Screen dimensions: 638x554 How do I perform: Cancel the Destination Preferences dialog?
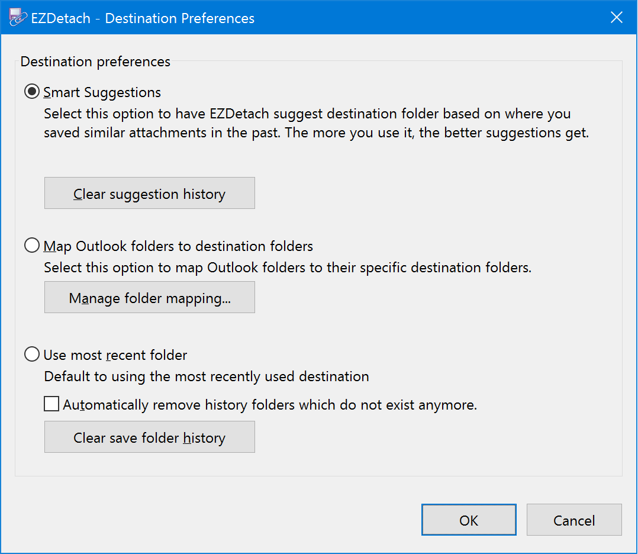point(574,520)
